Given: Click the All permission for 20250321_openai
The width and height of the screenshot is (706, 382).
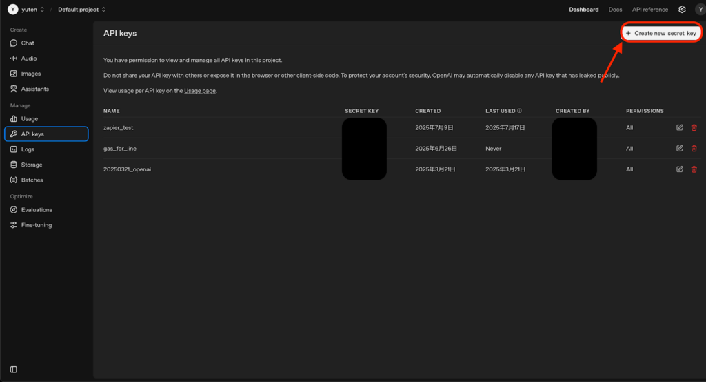Looking at the screenshot, I should point(629,169).
